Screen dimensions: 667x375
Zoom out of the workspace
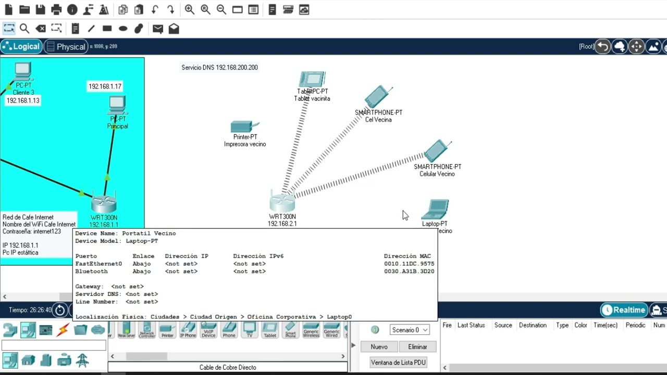tap(221, 9)
